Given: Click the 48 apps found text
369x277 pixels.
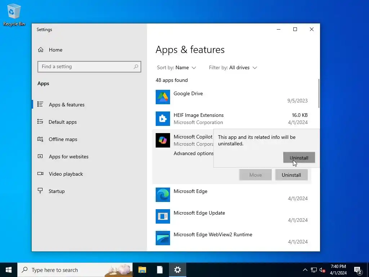Looking at the screenshot, I should click(172, 80).
